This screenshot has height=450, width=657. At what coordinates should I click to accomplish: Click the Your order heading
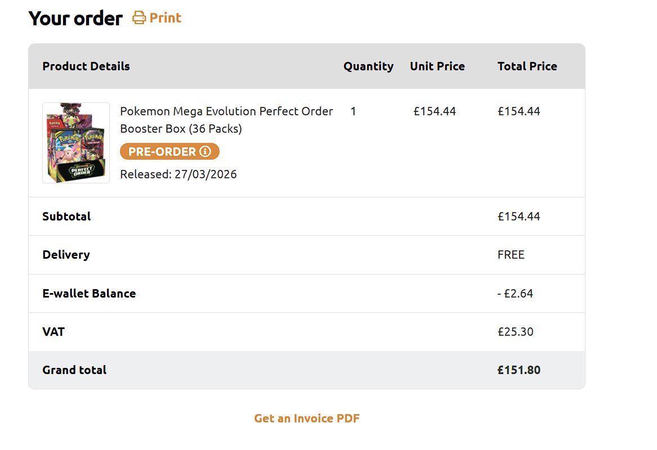(75, 19)
